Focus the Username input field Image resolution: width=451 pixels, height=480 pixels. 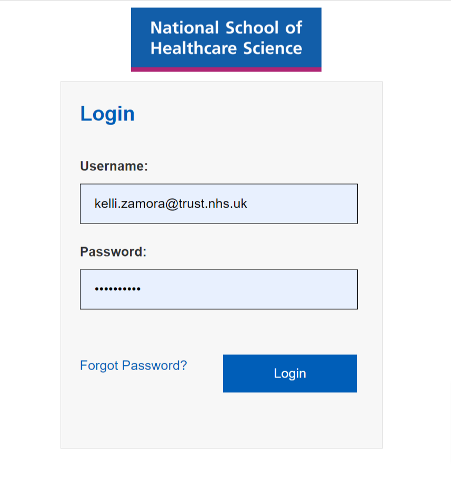(219, 204)
